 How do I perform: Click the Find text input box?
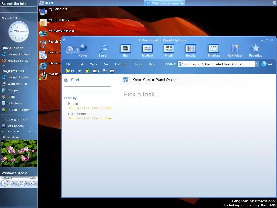pyautogui.click(x=87, y=89)
